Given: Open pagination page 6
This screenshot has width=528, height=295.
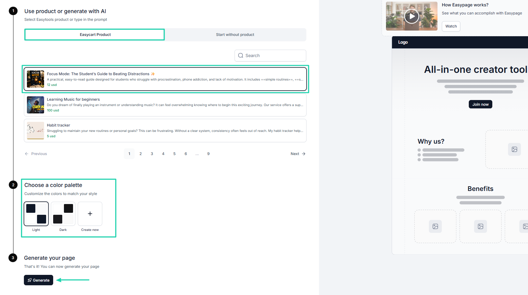Looking at the screenshot, I should tap(186, 154).
